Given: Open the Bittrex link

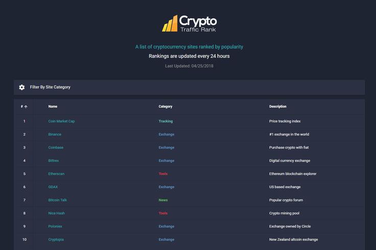Looking at the screenshot, I should coord(54,161).
